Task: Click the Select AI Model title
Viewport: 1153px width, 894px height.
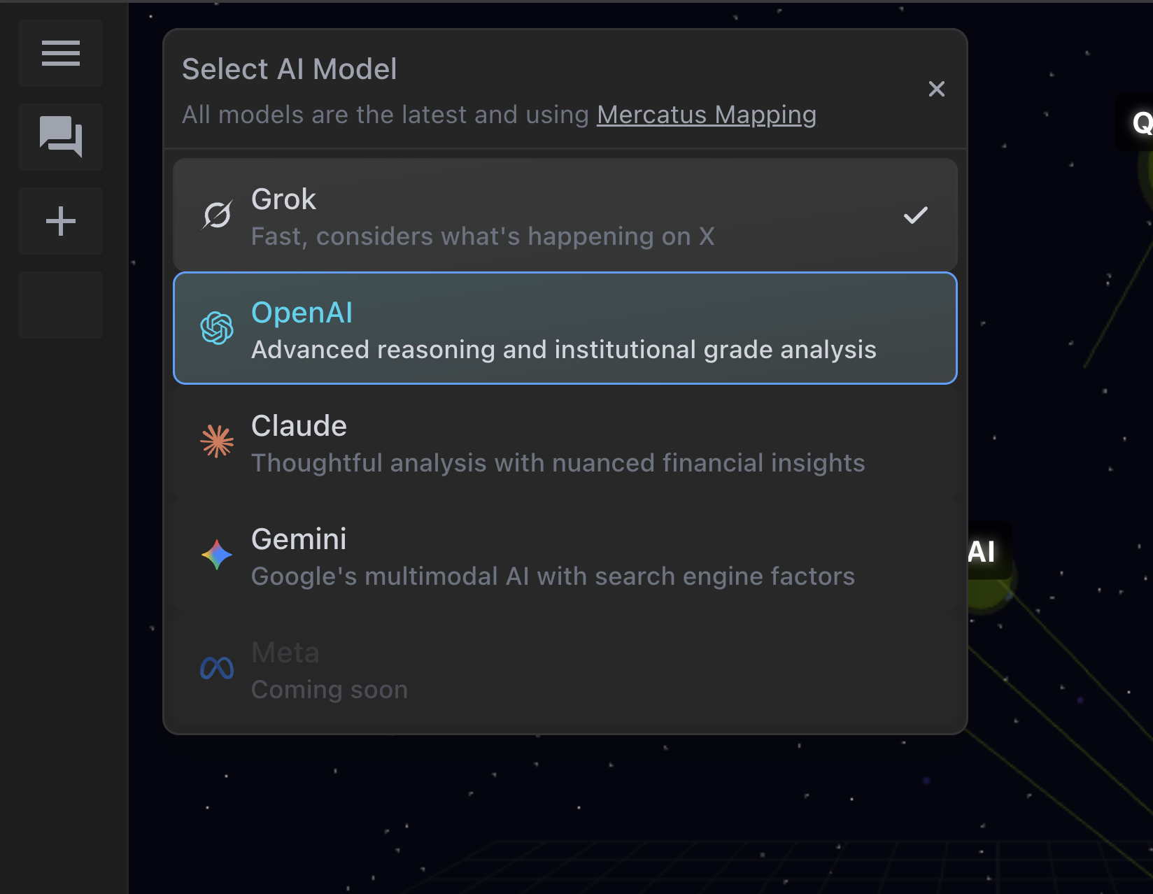Action: pyautogui.click(x=290, y=69)
